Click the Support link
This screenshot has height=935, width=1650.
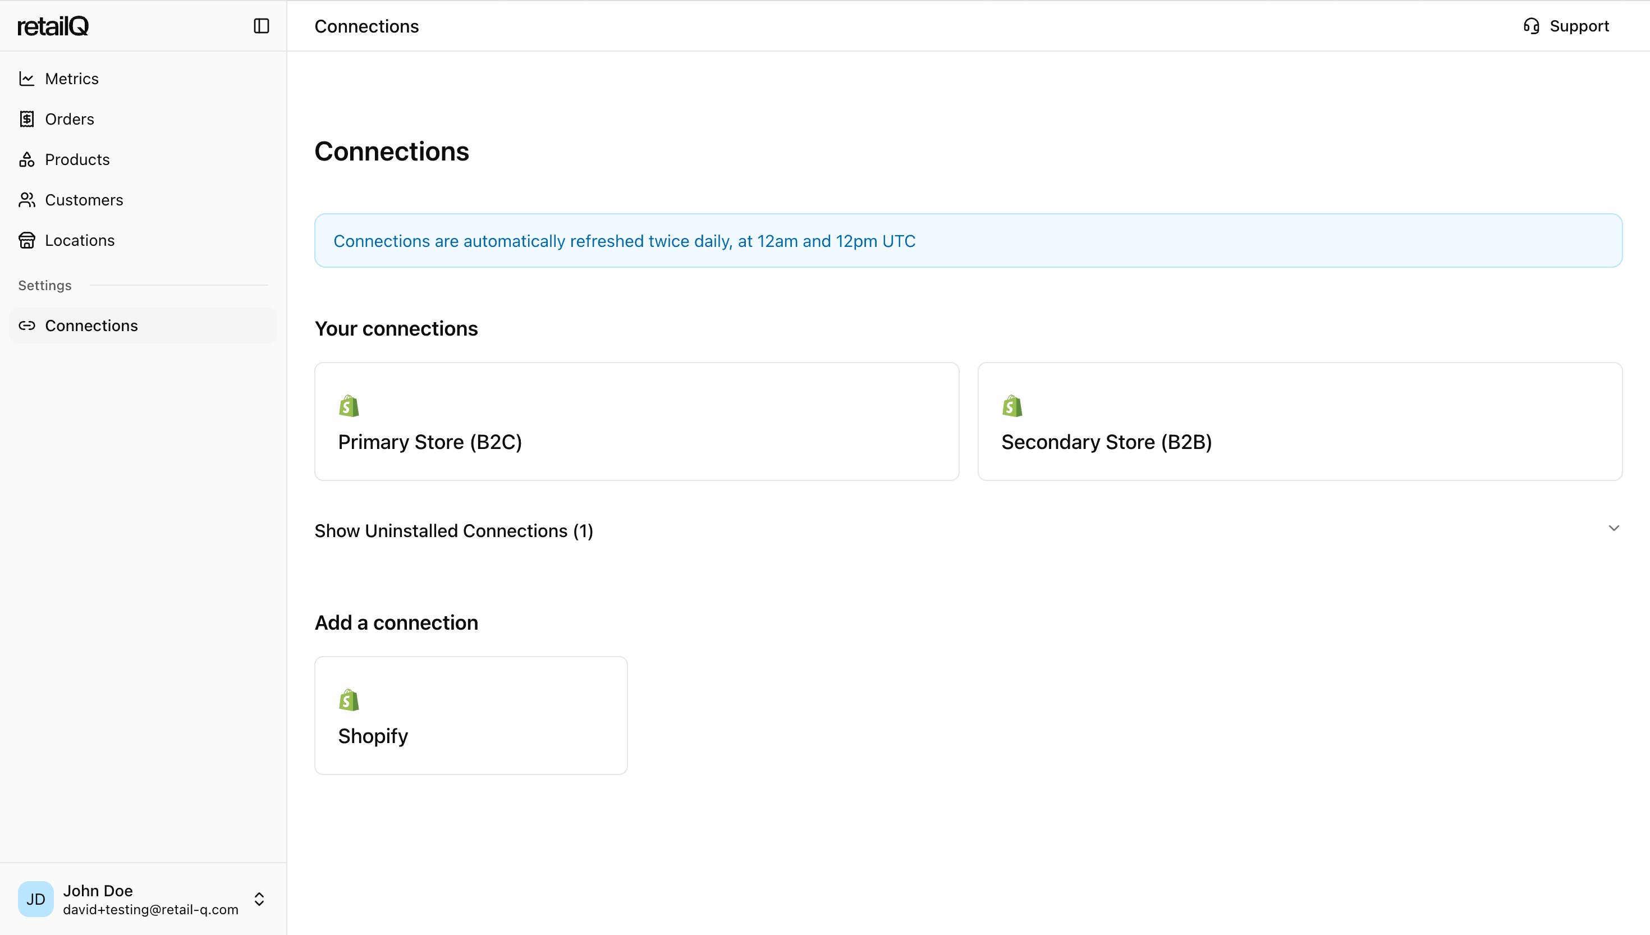point(1579,26)
